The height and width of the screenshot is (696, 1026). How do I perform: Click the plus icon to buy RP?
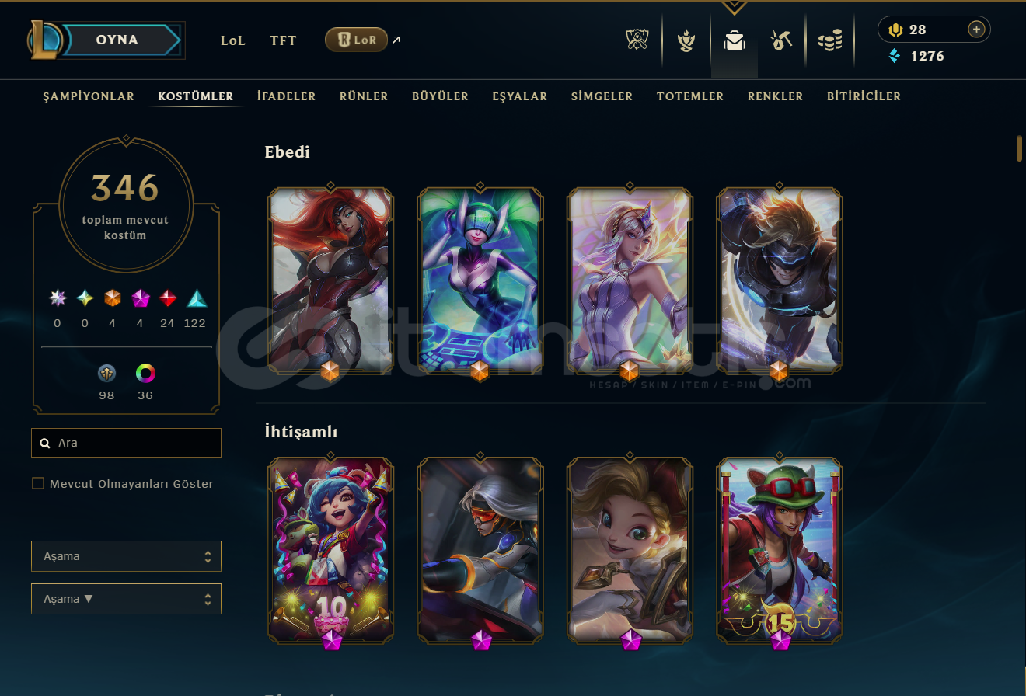pyautogui.click(x=977, y=30)
